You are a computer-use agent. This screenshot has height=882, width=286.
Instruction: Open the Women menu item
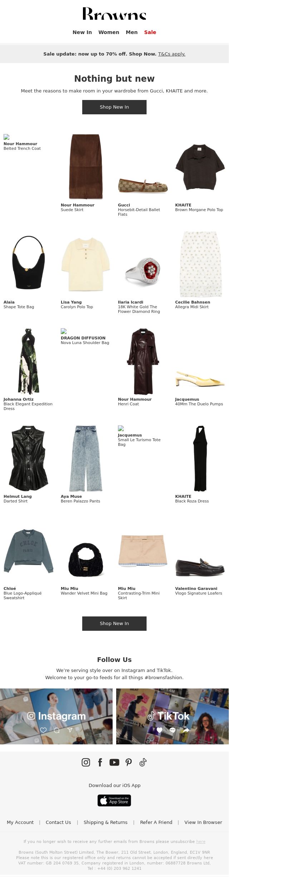tap(109, 32)
